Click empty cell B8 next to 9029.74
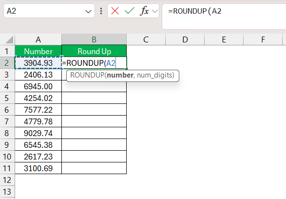 tap(94, 133)
